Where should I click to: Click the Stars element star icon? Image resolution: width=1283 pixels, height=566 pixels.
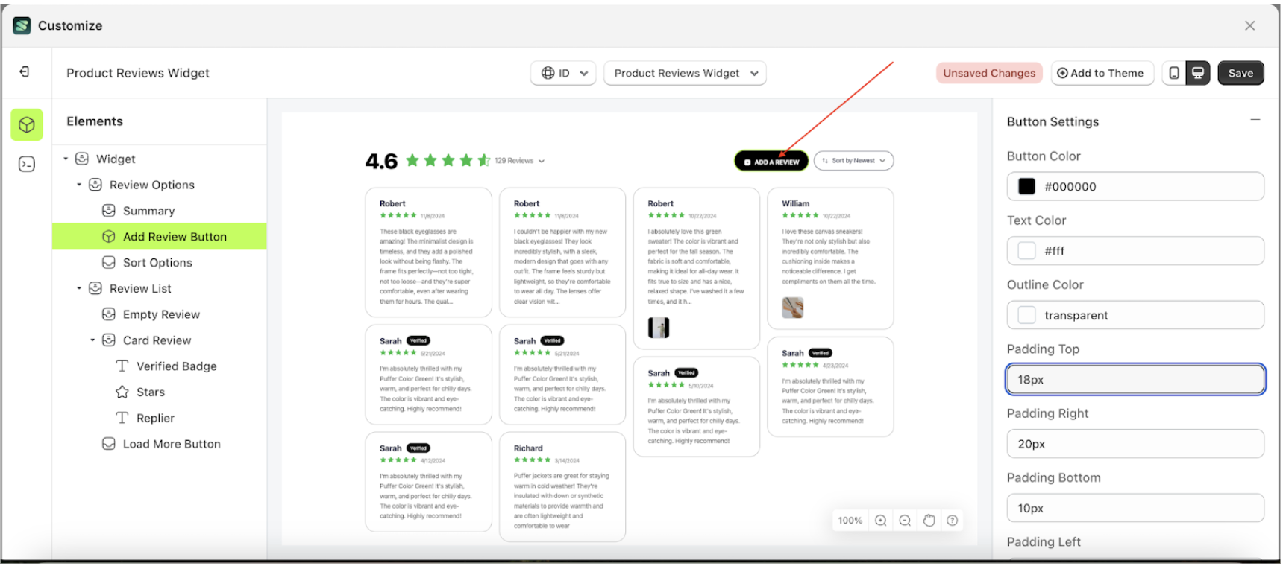tap(122, 392)
